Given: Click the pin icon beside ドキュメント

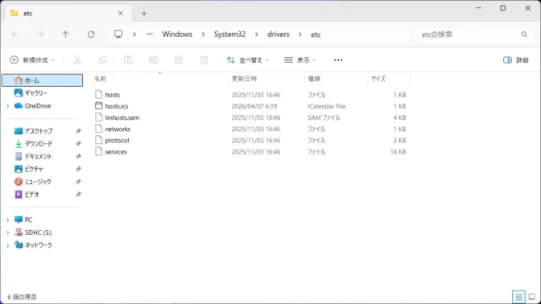Looking at the screenshot, I should (x=78, y=156).
